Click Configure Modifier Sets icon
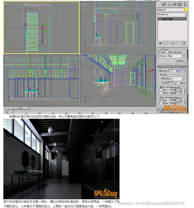The image size is (194, 208). point(184,43)
